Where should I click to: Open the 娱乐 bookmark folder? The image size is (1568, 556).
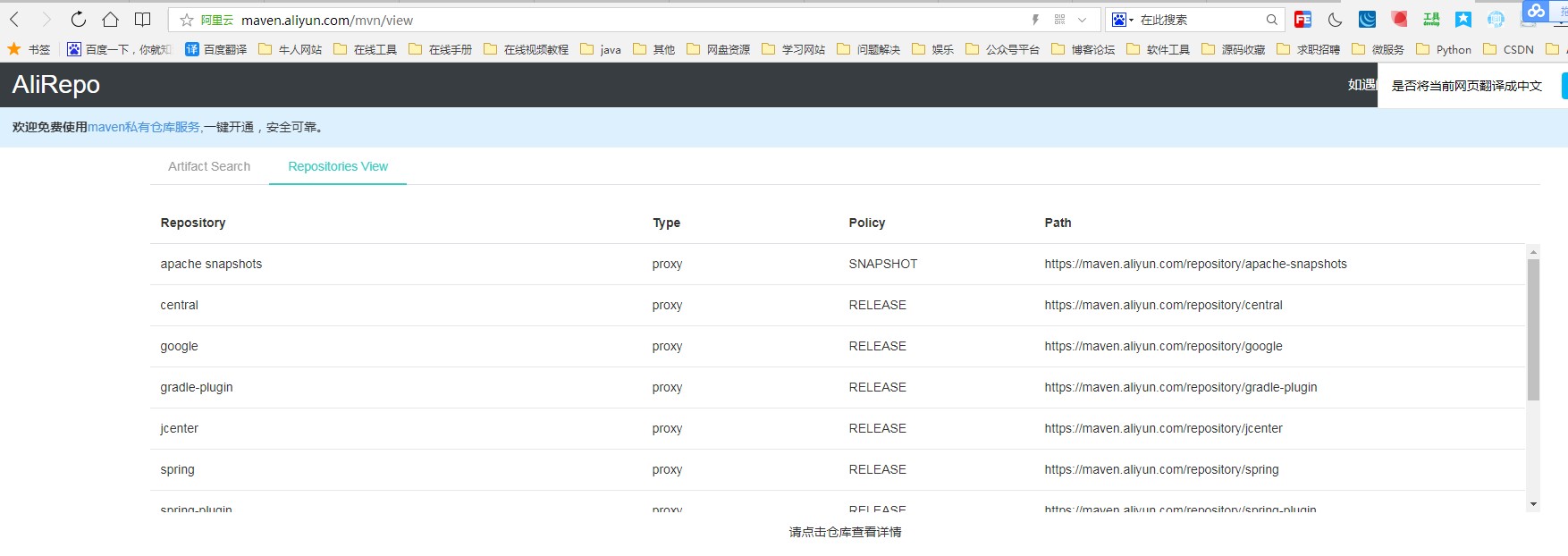click(932, 49)
